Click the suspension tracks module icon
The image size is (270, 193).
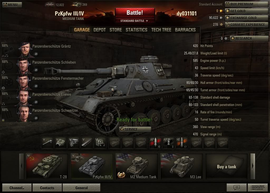pyautogui.click(x=87, y=143)
